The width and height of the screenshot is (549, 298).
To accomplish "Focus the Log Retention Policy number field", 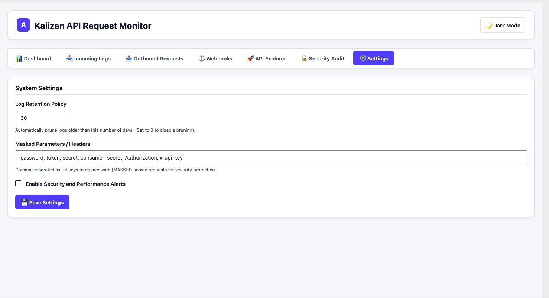I will (x=43, y=118).
